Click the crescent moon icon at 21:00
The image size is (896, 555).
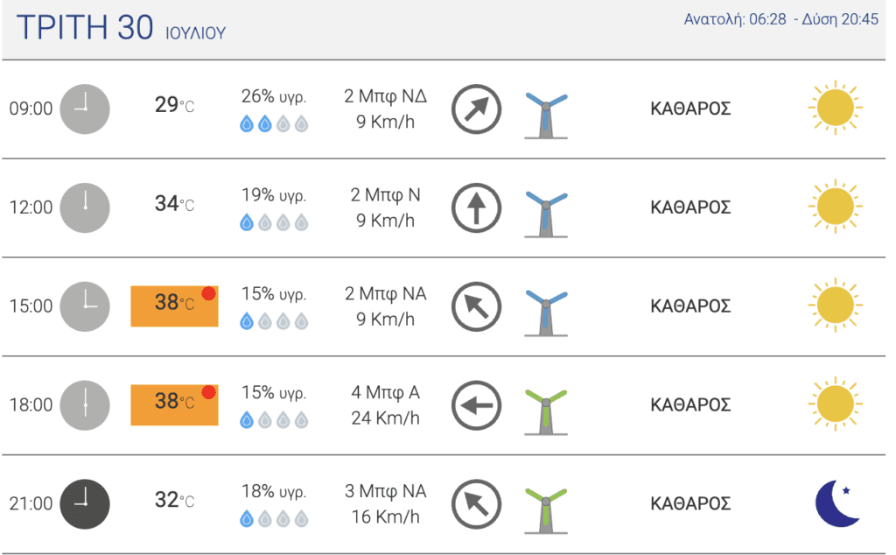(x=837, y=503)
